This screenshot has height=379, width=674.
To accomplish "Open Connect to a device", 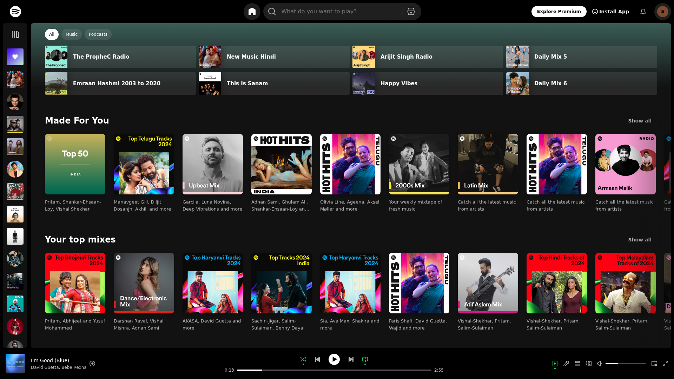I will click(x=589, y=364).
